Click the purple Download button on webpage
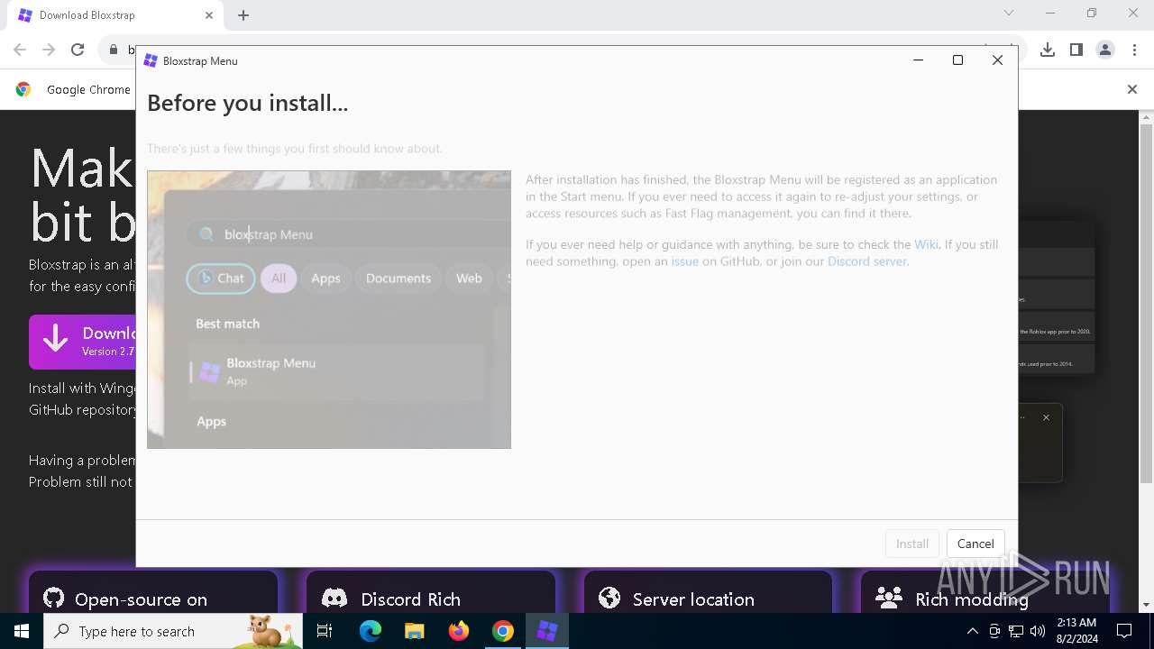 [82, 342]
